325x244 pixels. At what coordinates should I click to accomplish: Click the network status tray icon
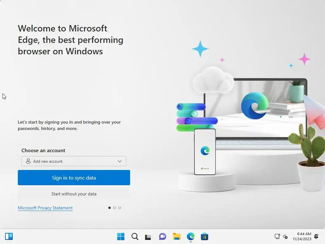[x=277, y=236]
